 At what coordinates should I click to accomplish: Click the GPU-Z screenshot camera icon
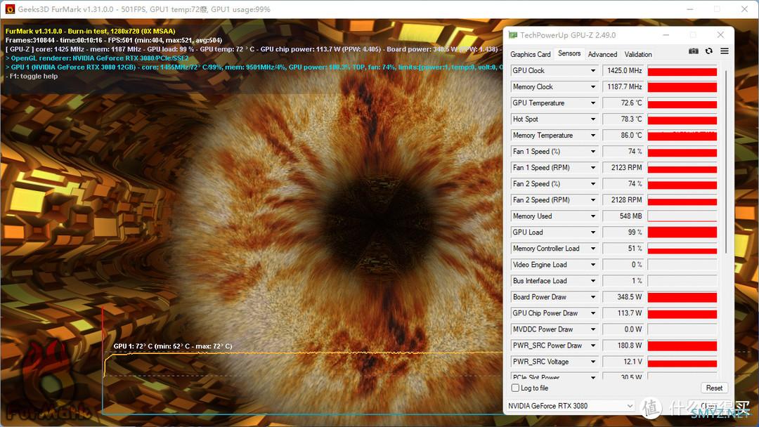tap(693, 51)
